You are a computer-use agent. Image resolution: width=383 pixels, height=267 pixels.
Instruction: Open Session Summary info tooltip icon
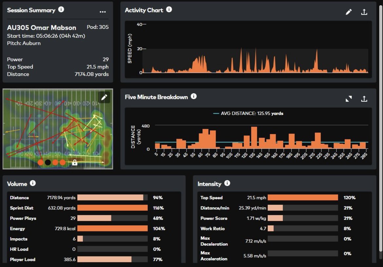point(61,9)
